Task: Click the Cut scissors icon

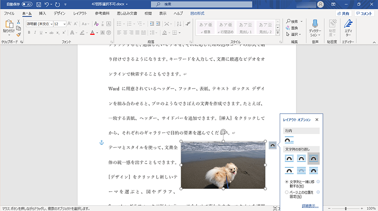Action: coord(18,22)
